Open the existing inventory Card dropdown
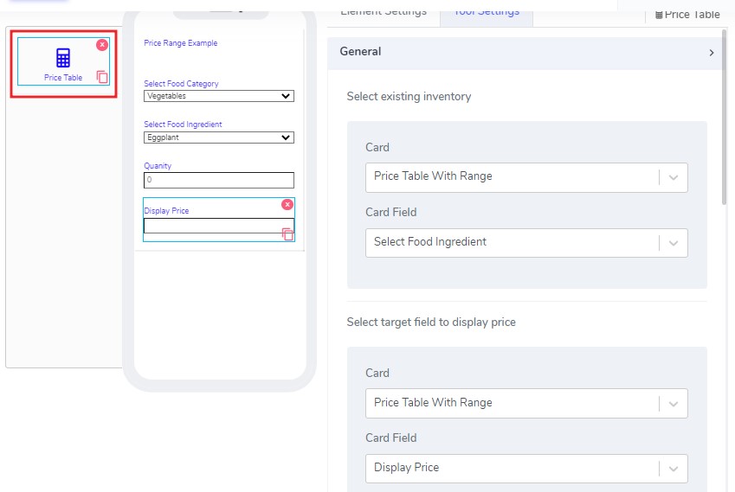 526,176
